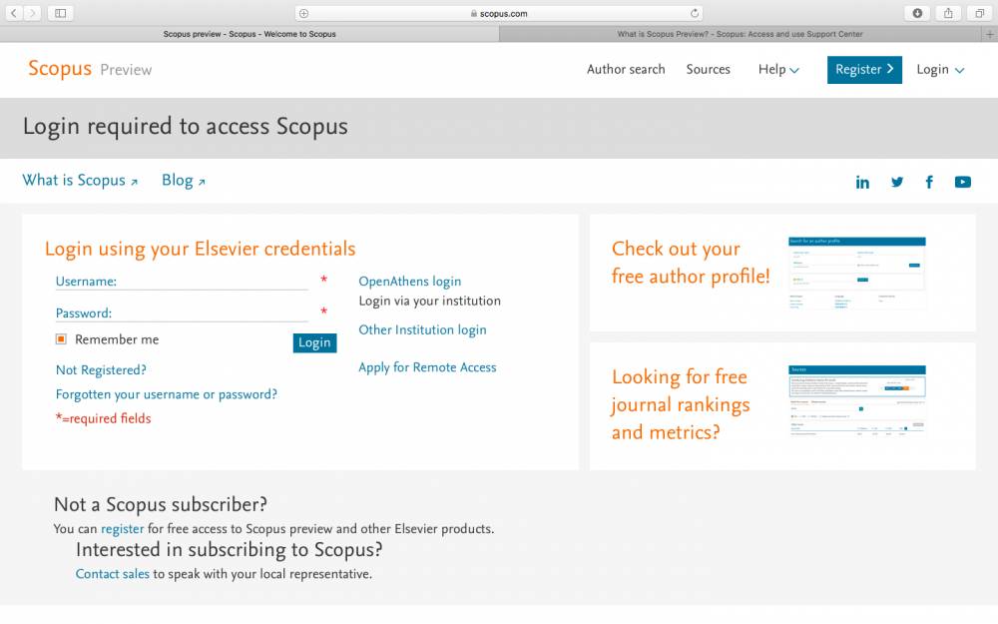
Task: Click Forgotten your username or password link
Action: (x=166, y=394)
